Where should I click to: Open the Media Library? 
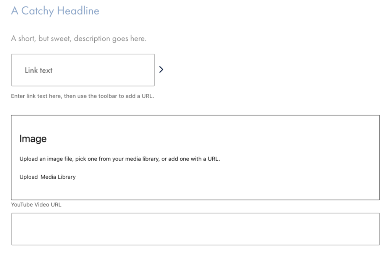[58, 177]
